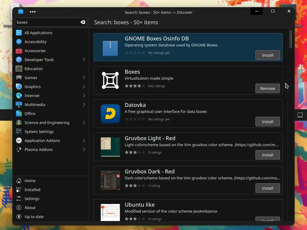The height and width of the screenshot is (230, 307).
Task: Click the Up to date update icon
Action: (19, 217)
